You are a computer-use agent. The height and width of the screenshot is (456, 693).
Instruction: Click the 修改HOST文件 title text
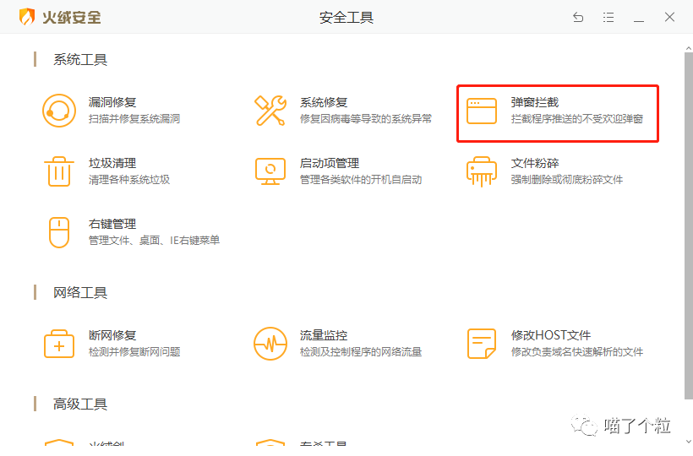point(551,335)
